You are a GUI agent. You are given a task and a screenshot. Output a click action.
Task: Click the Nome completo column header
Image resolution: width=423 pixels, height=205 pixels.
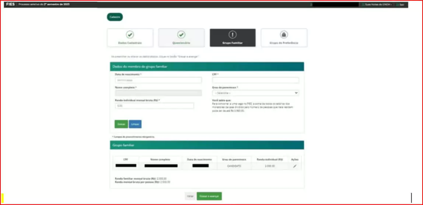coord(161,159)
